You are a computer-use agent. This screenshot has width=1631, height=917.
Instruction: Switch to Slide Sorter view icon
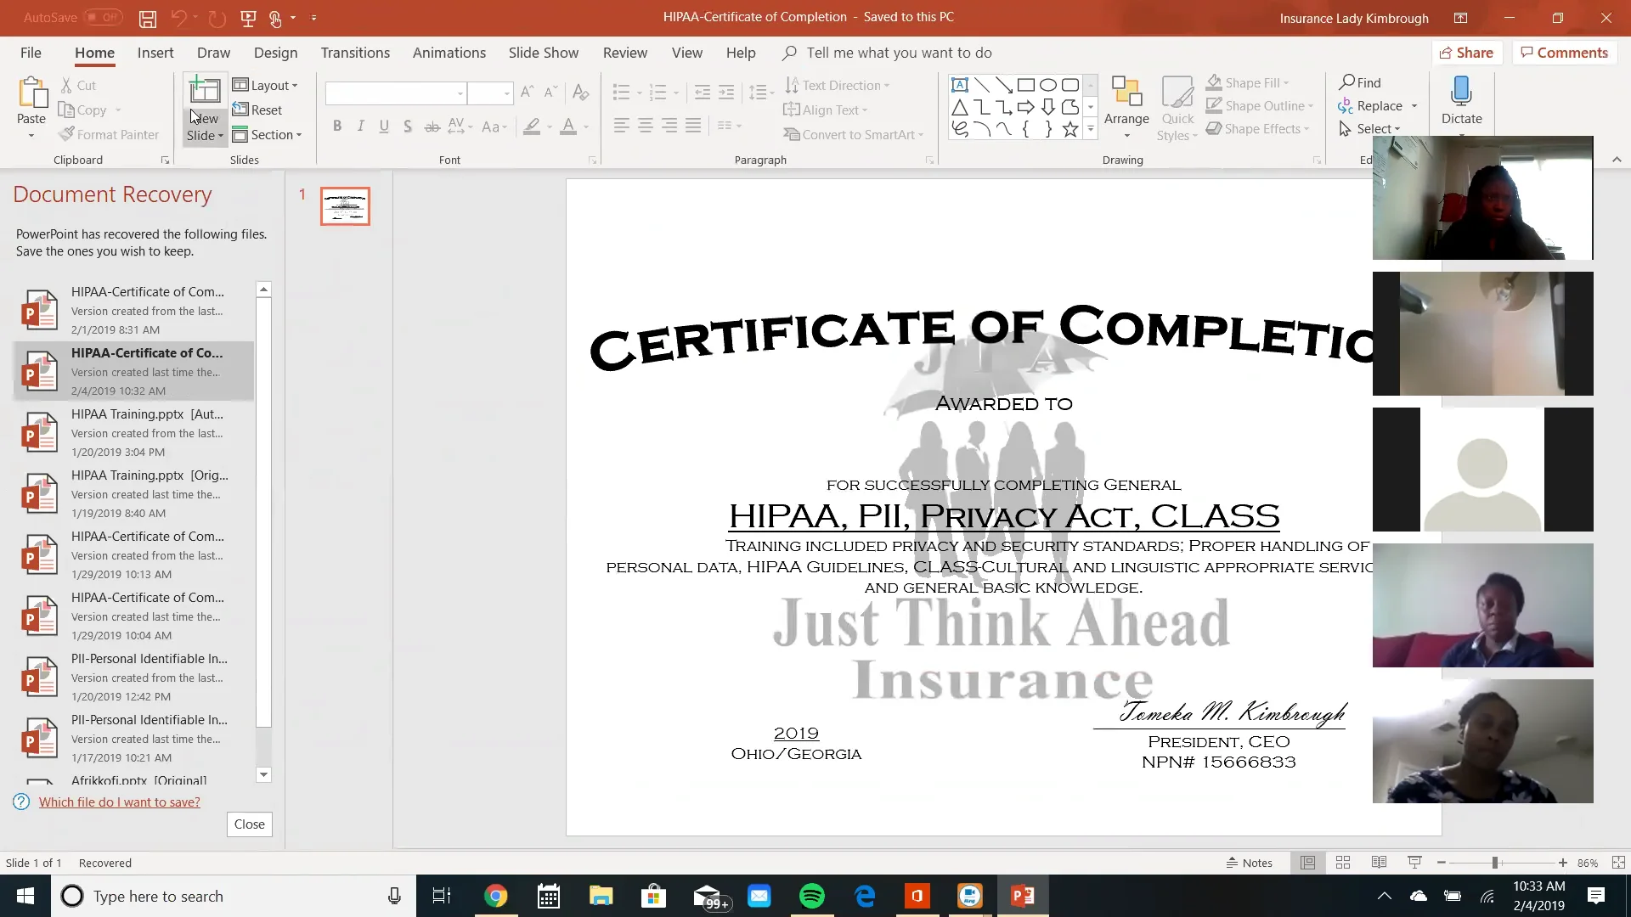(1343, 863)
